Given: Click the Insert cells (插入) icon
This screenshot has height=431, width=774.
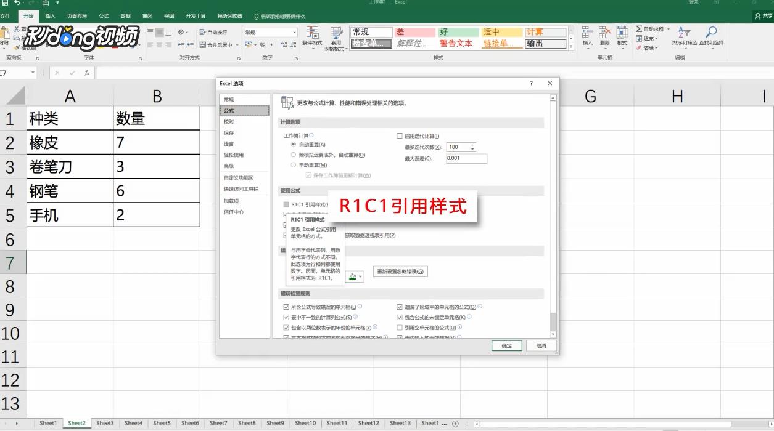Looking at the screenshot, I should pos(587,33).
